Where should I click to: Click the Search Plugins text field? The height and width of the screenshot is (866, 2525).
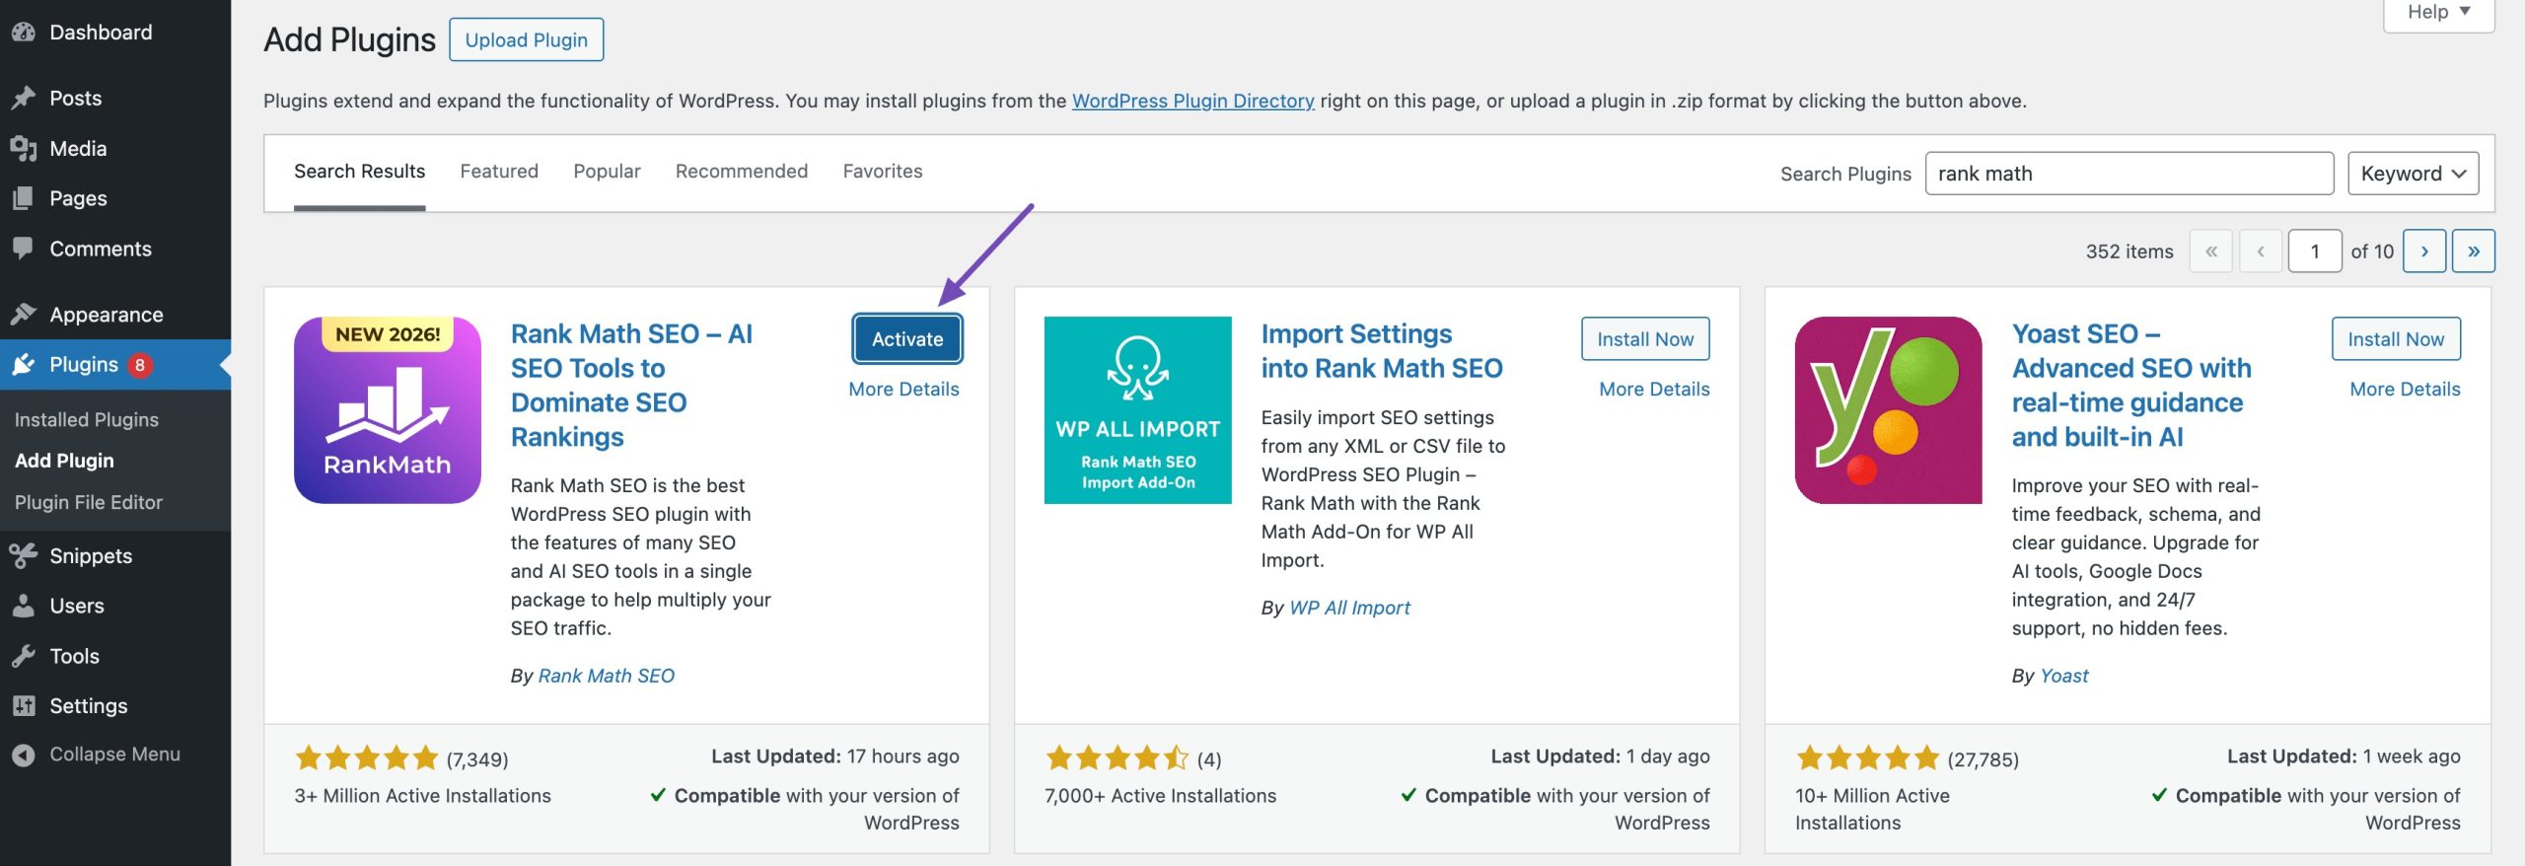pos(2128,174)
